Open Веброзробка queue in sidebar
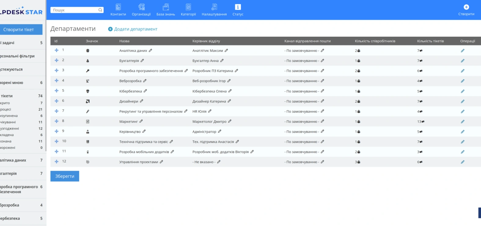Image resolution: width=481 pixels, height=226 pixels. 21,205
